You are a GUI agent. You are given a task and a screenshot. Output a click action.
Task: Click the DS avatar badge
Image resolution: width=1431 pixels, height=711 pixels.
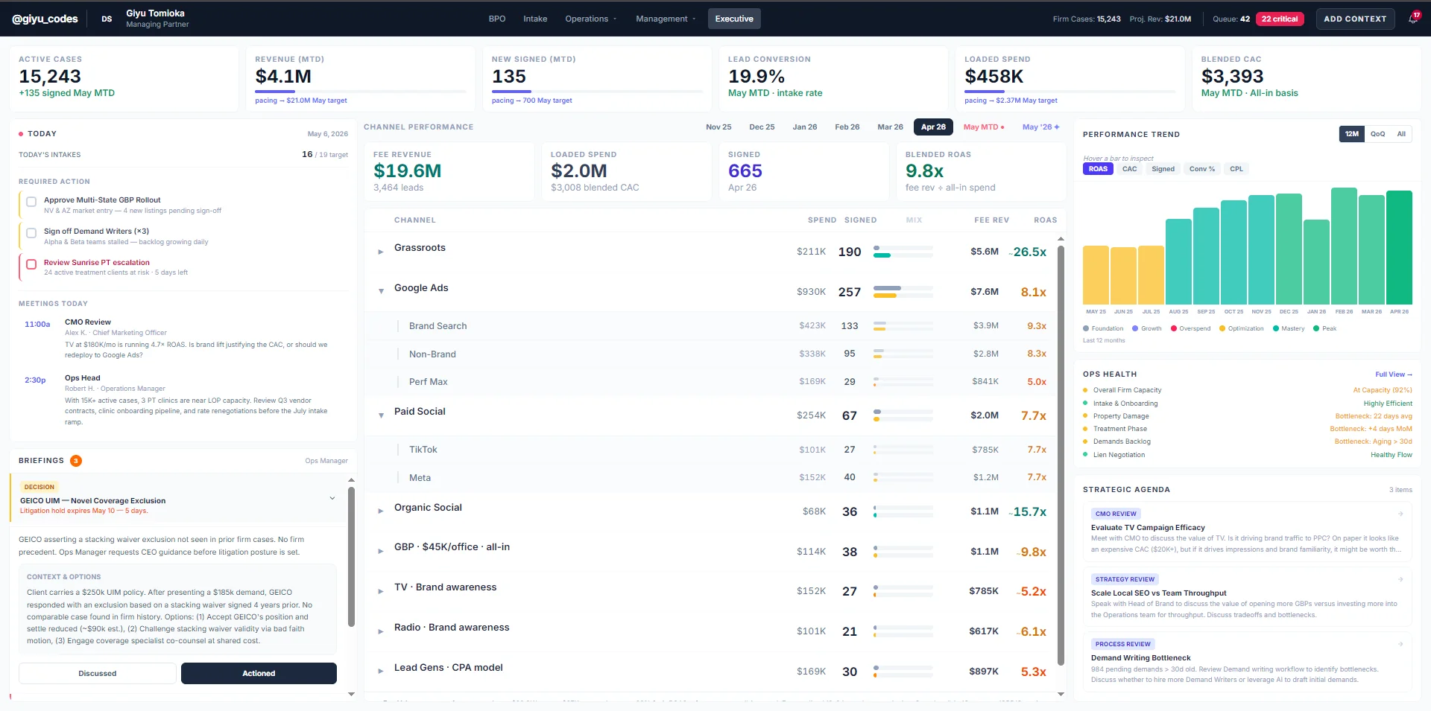(107, 19)
